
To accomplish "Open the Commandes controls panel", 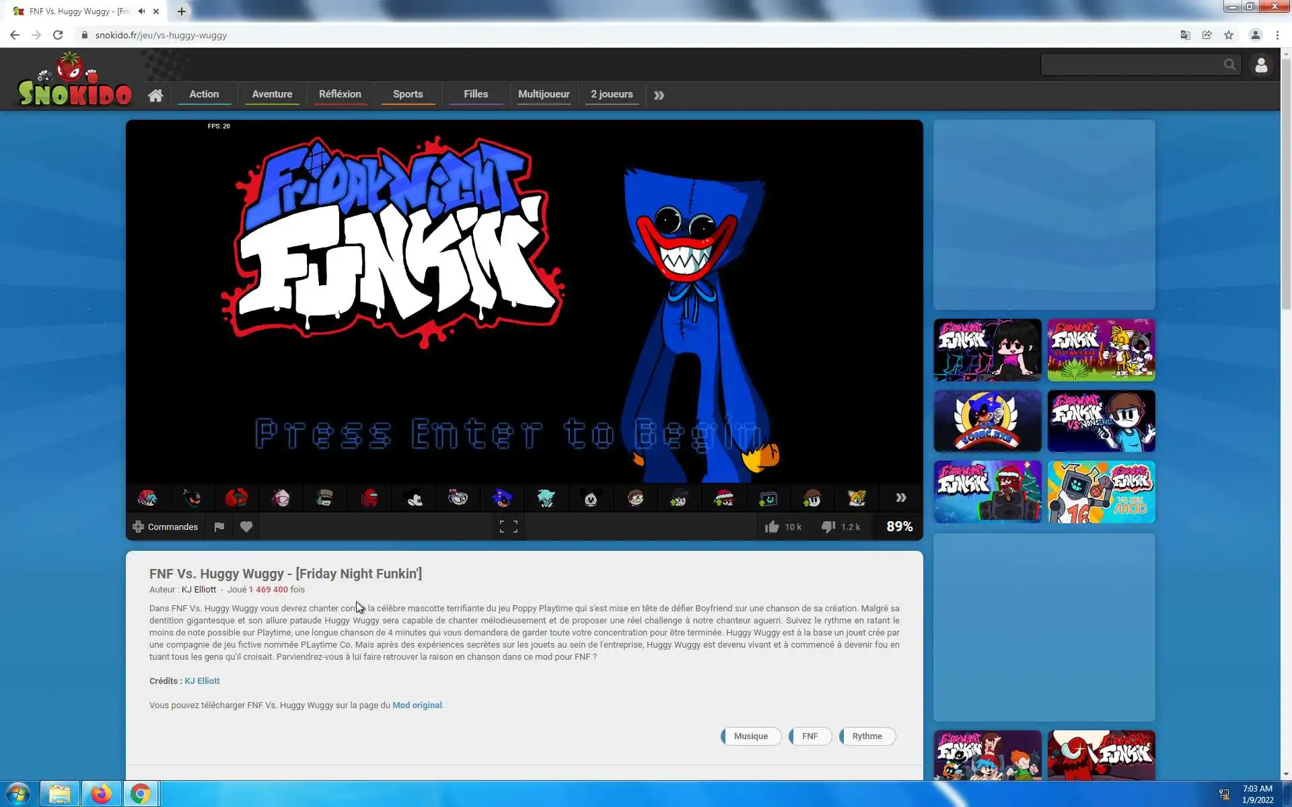I will pyautogui.click(x=166, y=527).
